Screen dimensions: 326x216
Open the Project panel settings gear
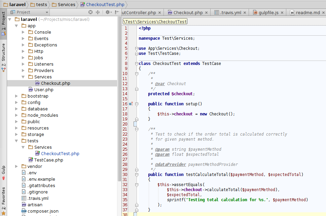[108, 12]
